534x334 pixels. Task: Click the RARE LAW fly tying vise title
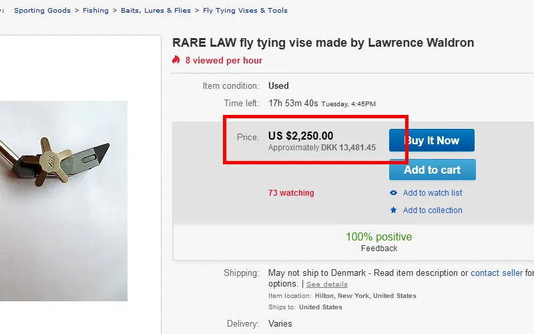tap(323, 43)
